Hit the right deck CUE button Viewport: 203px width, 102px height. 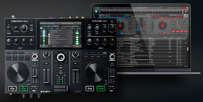click(x=90, y=89)
